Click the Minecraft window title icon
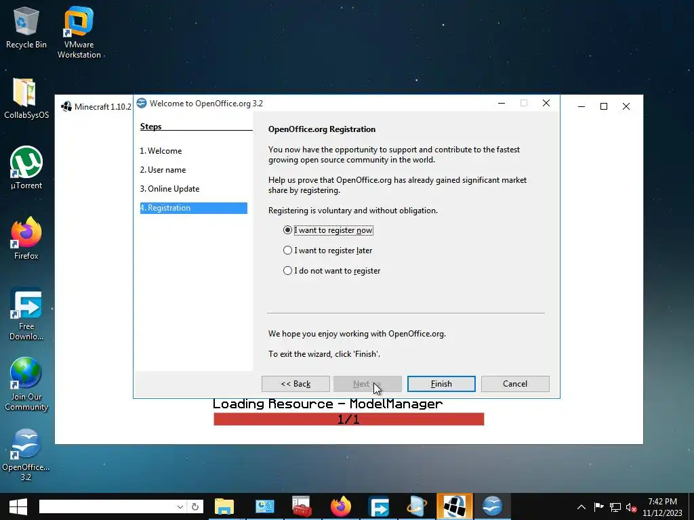The image size is (694, 520). tap(66, 106)
